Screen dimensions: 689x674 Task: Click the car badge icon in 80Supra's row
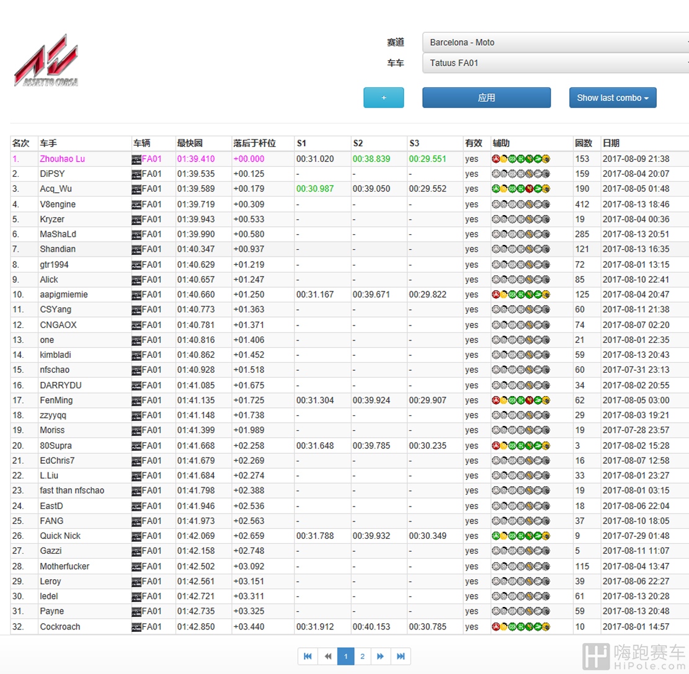(136, 446)
